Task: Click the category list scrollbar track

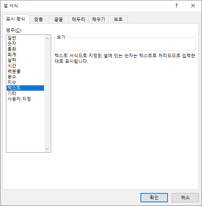Action: 47,94
